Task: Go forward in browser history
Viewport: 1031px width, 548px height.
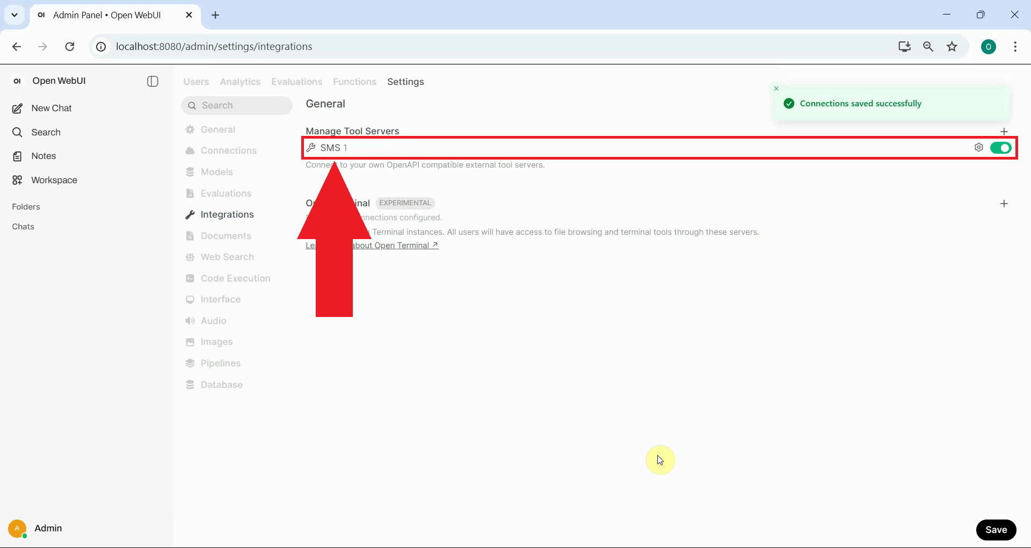Action: tap(43, 47)
